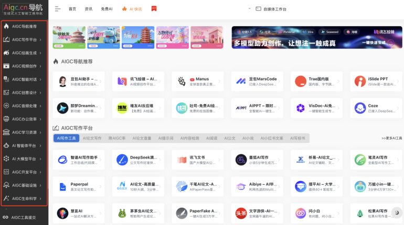Click the AIGC智能对话 sidebar icon
The image size is (404, 225).
tap(6, 79)
